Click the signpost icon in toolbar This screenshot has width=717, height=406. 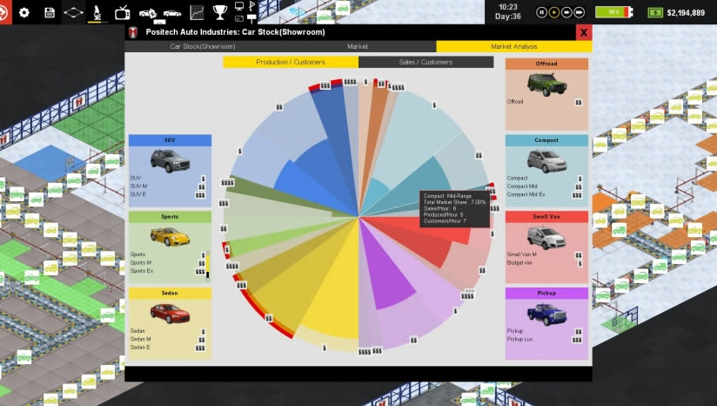[x=251, y=18]
